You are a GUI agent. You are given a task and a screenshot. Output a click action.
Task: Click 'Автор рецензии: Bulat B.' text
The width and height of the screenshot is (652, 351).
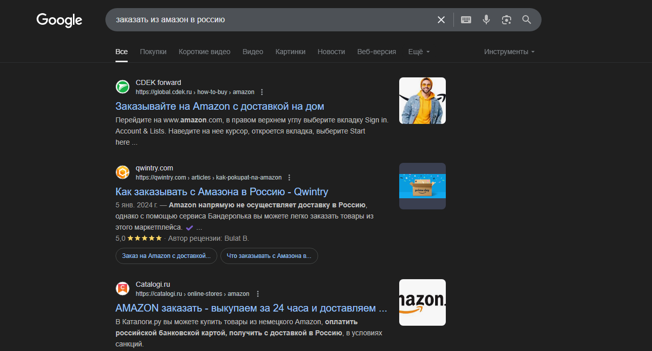click(208, 238)
